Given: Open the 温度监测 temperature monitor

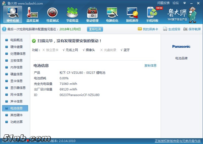Looking at the screenshot, I should (32, 14).
